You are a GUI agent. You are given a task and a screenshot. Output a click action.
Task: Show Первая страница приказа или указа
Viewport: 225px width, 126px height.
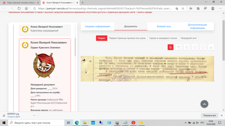click(x=127, y=38)
